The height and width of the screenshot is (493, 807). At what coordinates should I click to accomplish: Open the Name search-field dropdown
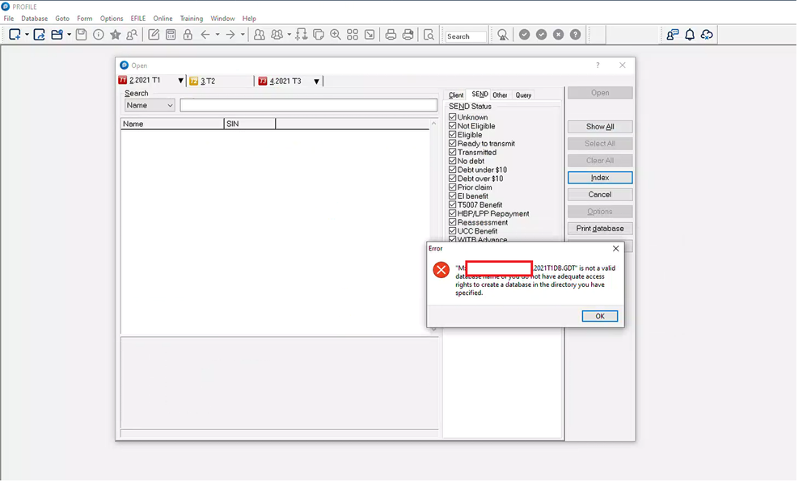pyautogui.click(x=150, y=105)
